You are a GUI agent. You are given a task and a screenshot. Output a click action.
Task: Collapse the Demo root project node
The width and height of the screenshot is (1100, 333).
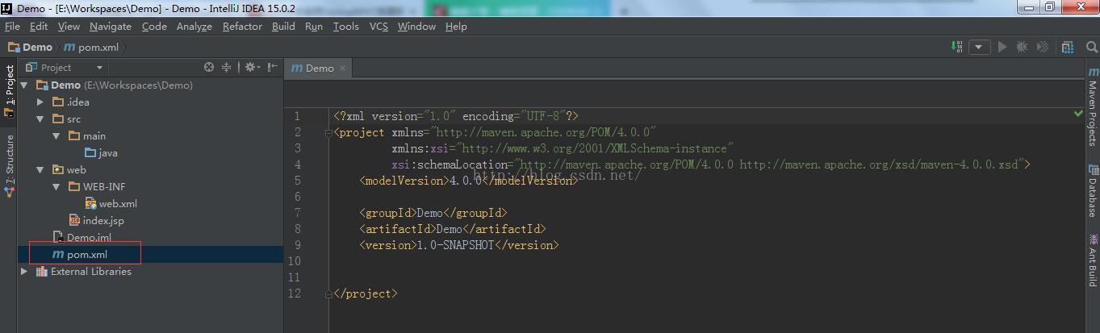(24, 85)
